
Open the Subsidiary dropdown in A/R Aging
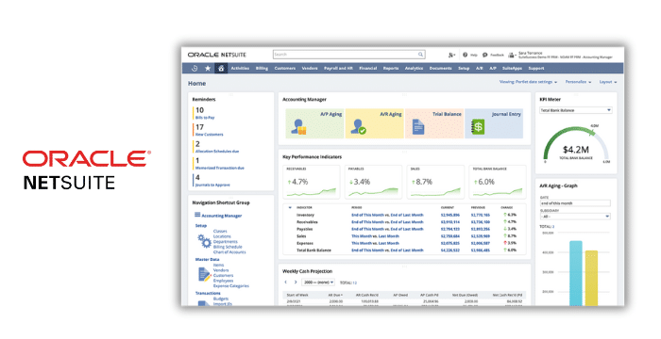coord(575,217)
